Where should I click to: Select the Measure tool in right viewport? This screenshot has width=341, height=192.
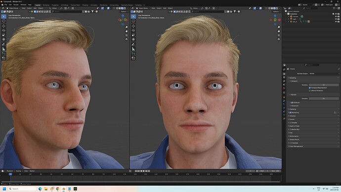[x=133, y=49]
